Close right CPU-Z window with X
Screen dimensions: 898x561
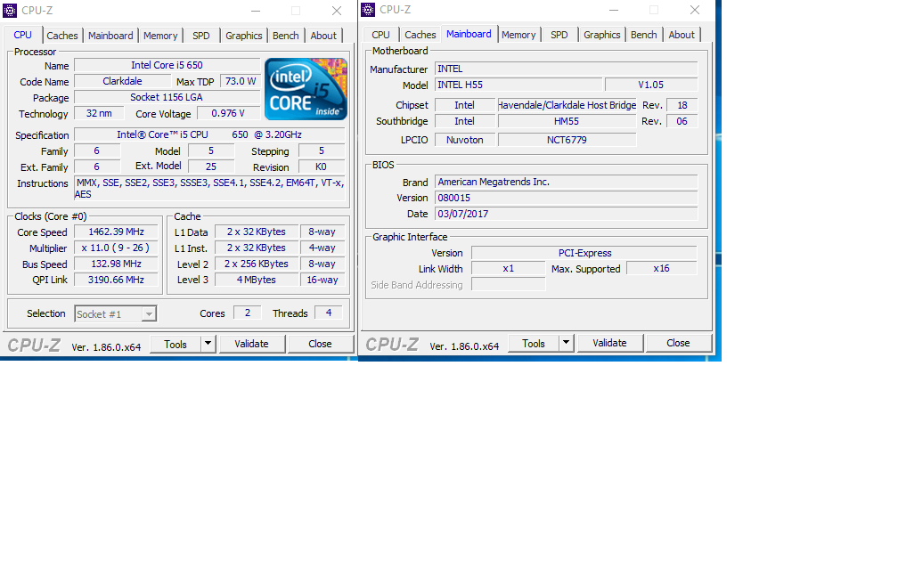point(695,11)
